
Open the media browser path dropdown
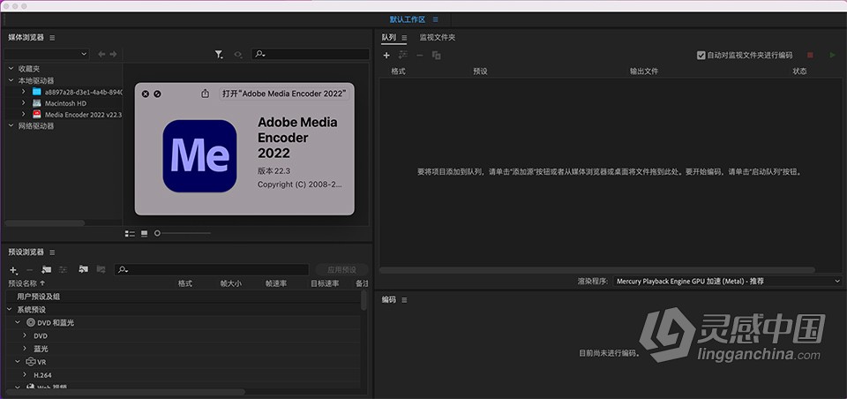pos(46,54)
